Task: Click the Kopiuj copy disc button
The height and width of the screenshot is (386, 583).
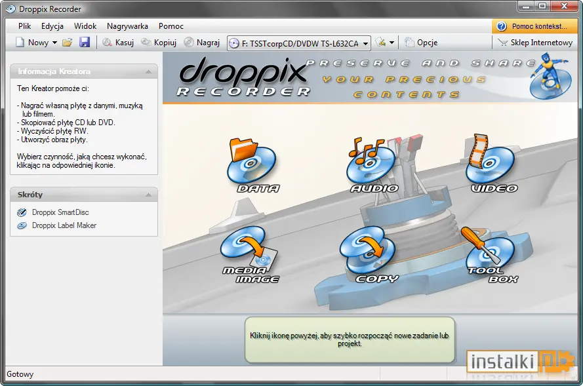Action: [x=159, y=43]
